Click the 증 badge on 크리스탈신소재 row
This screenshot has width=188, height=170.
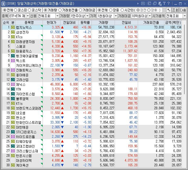(13, 151)
